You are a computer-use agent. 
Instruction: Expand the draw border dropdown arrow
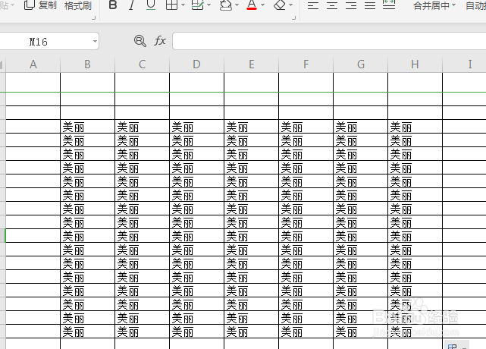pos(209,5)
